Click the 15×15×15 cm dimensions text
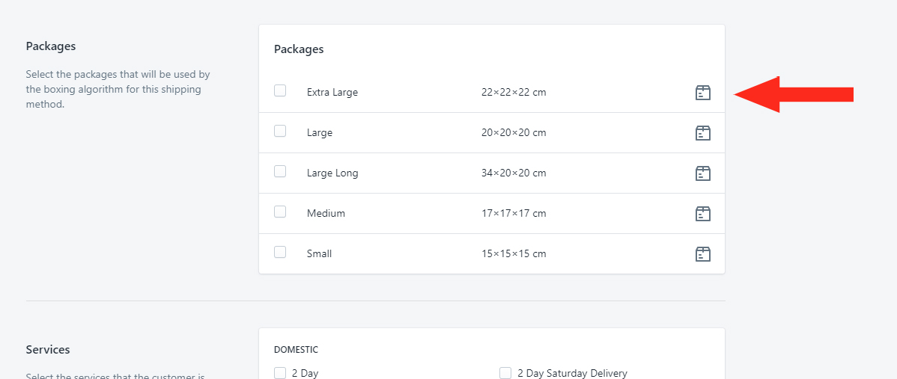 pos(514,253)
